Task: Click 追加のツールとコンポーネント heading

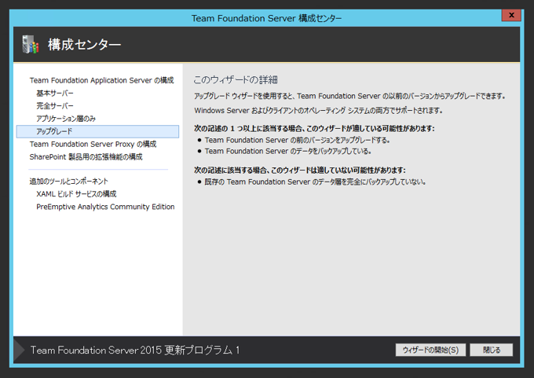Action: tap(68, 182)
